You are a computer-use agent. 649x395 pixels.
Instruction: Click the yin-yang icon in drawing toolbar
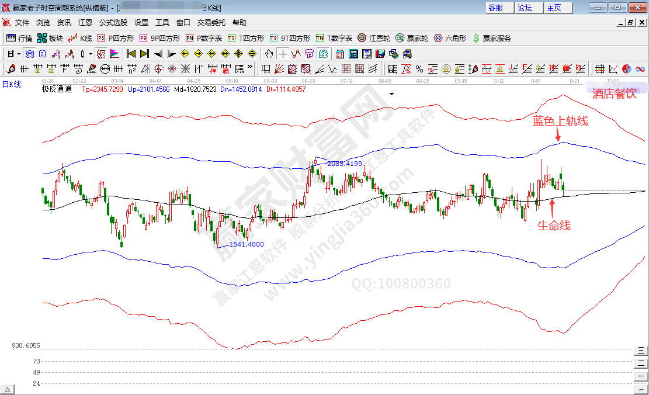[627, 69]
